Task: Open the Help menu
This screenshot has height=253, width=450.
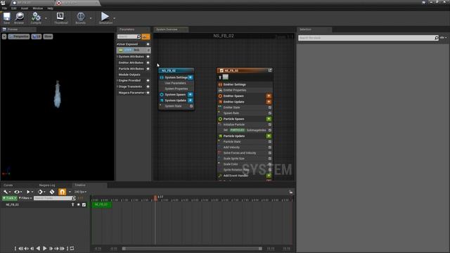Action: (x=50, y=8)
